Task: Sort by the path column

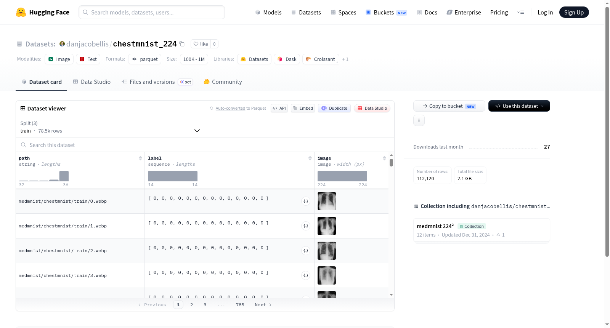Action: [140, 158]
